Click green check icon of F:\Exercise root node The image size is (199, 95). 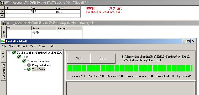click(14, 53)
